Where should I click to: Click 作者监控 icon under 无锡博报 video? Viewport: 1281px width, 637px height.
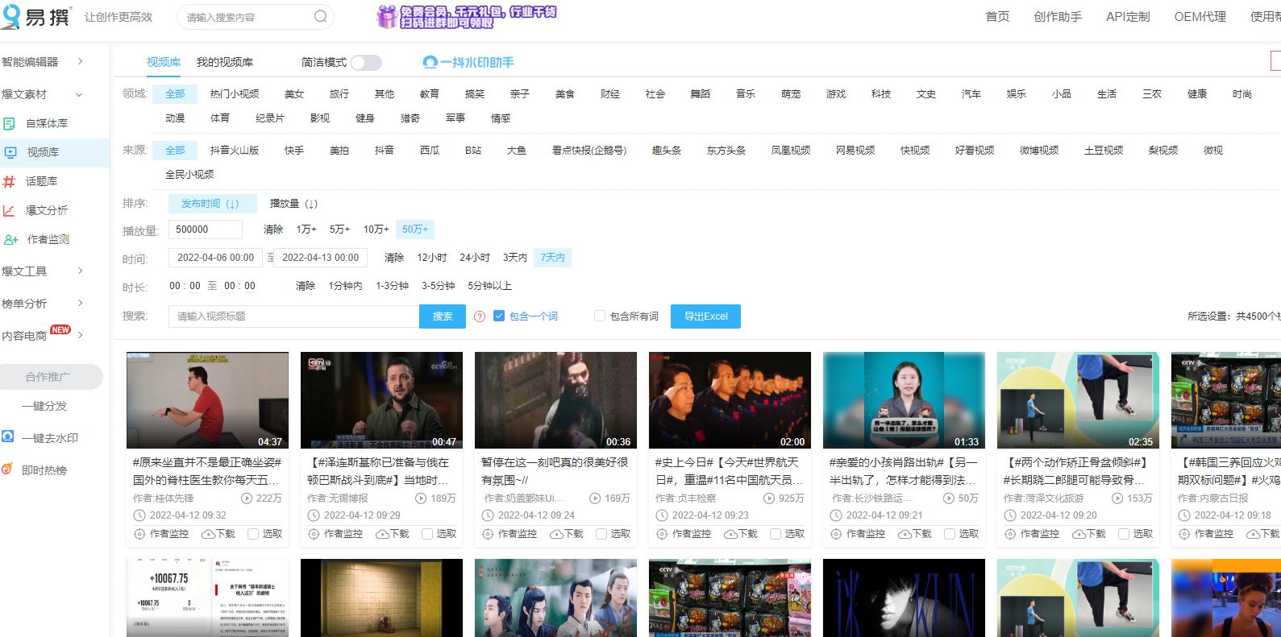(x=314, y=534)
